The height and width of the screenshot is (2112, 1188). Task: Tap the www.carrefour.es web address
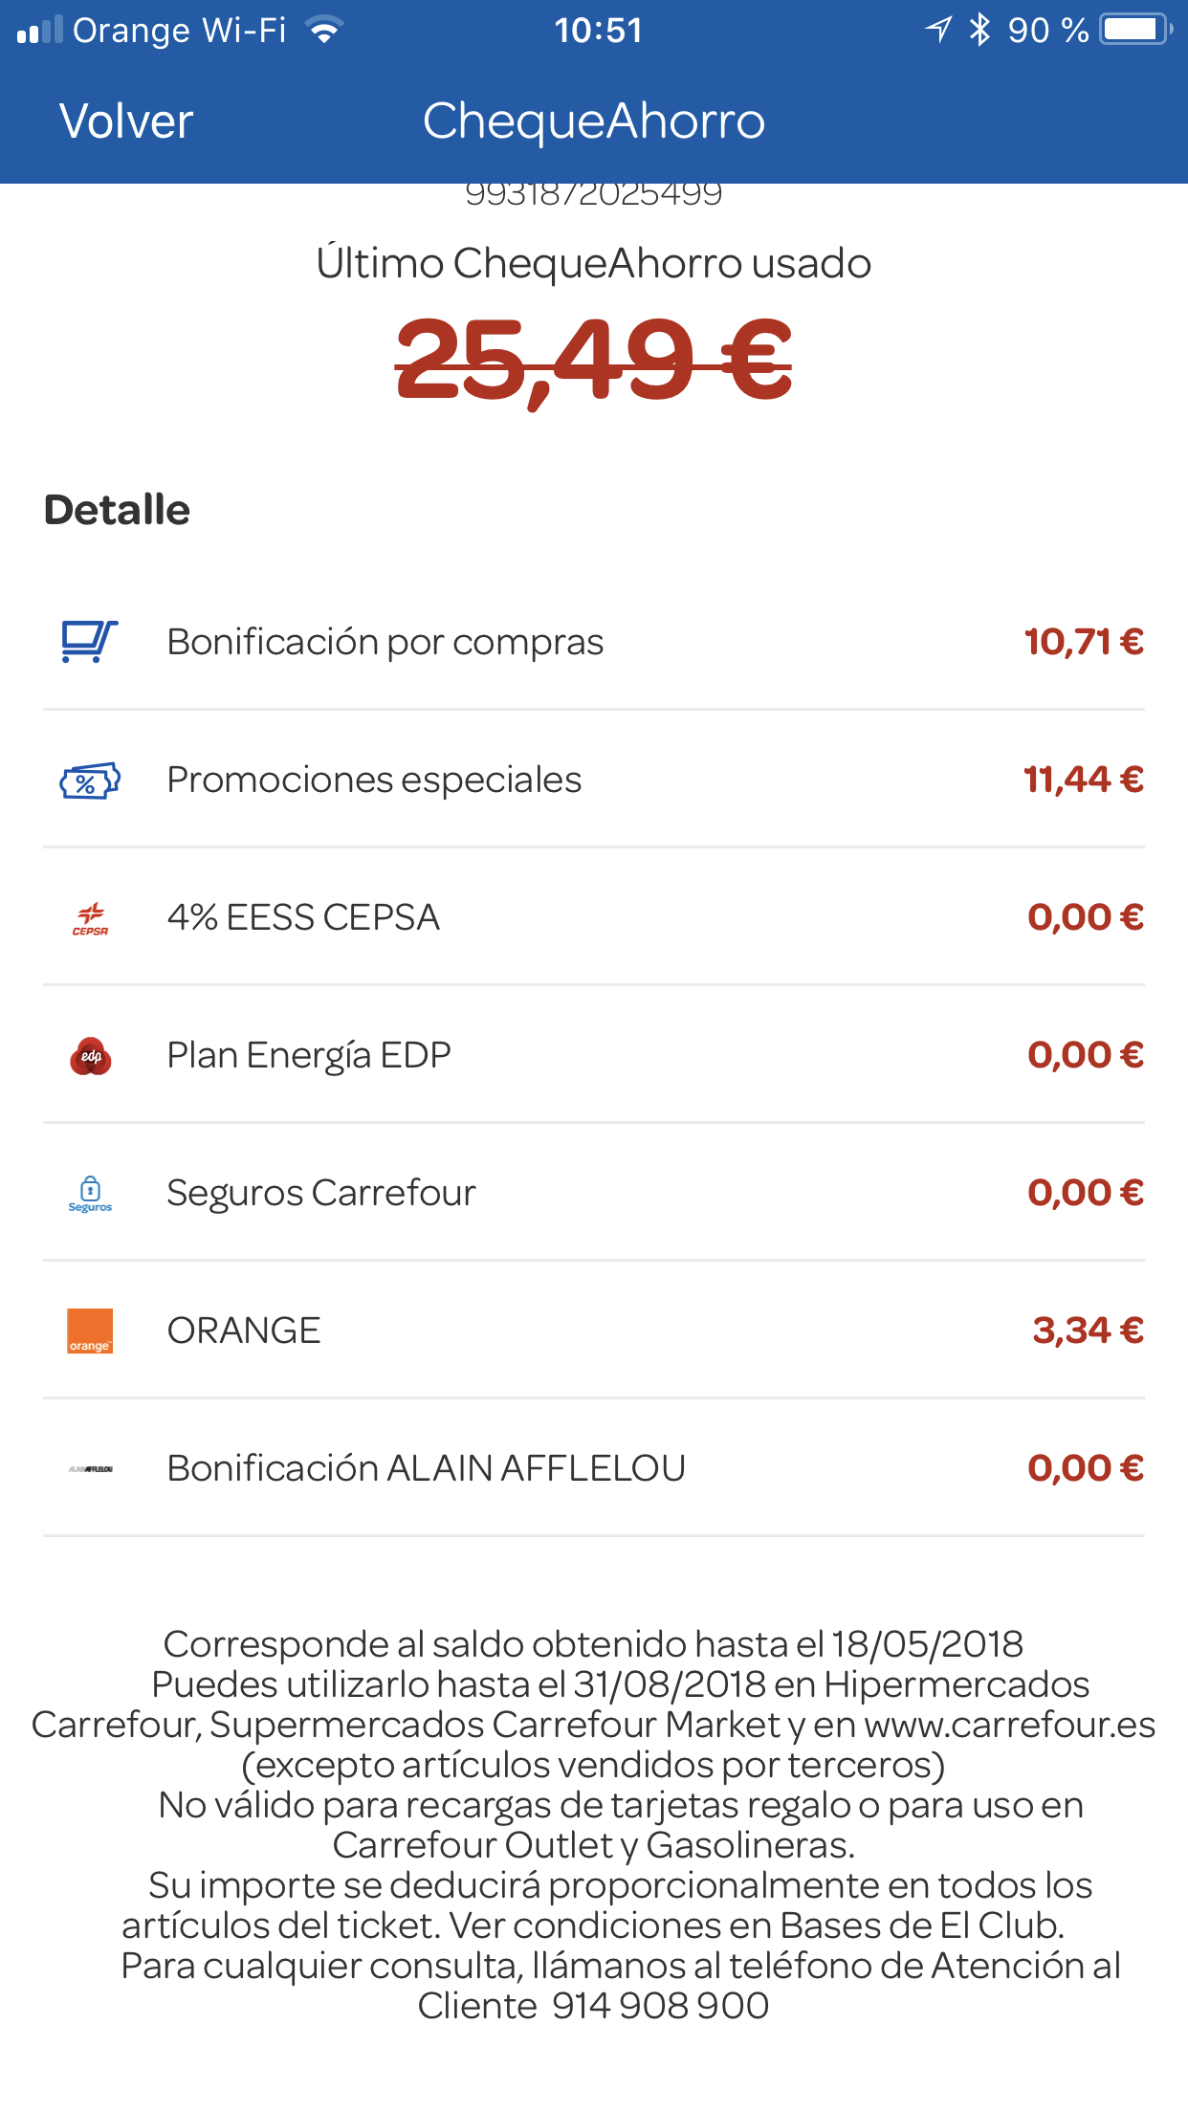[x=1009, y=1725]
